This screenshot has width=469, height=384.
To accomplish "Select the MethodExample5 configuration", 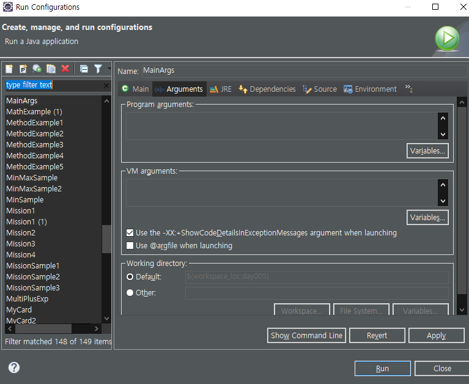I will [35, 167].
